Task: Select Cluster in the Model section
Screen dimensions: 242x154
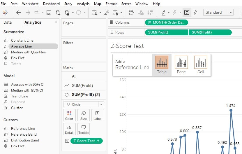Action: click(17, 108)
